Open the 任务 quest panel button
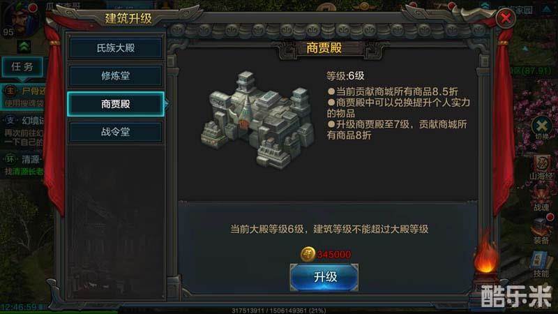Screen dimensions: 558x314 tap(22, 66)
